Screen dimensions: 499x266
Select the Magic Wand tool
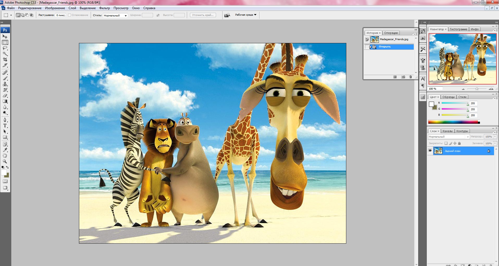[x=5, y=54]
